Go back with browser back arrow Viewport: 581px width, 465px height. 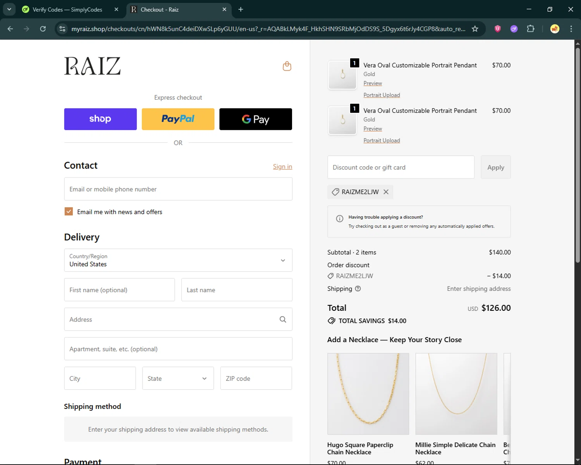tap(10, 29)
